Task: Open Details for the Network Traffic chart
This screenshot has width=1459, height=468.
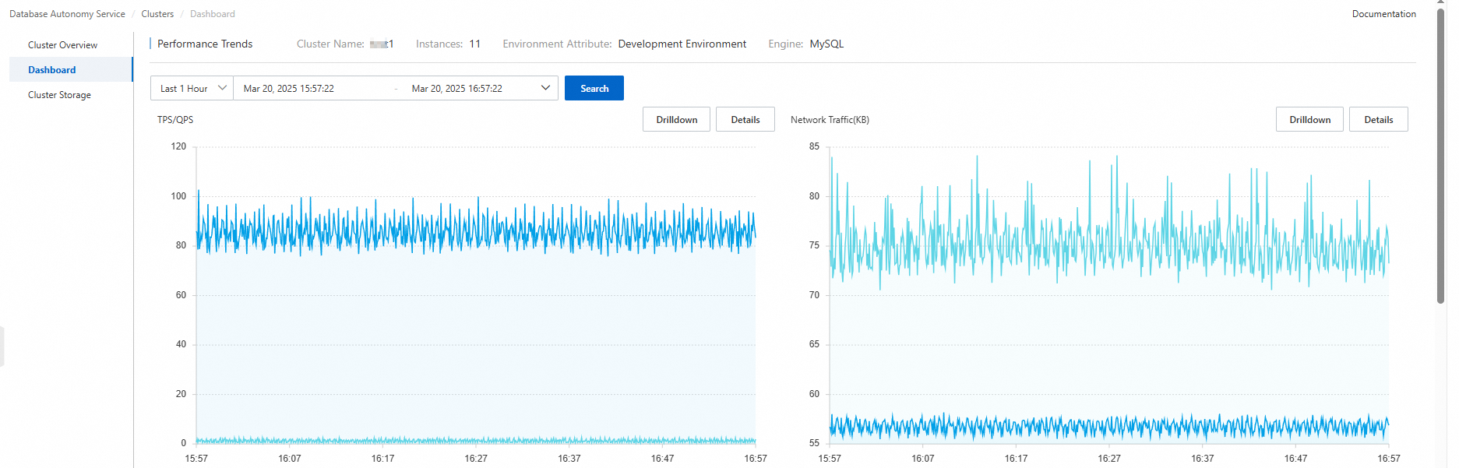Action: (1378, 120)
